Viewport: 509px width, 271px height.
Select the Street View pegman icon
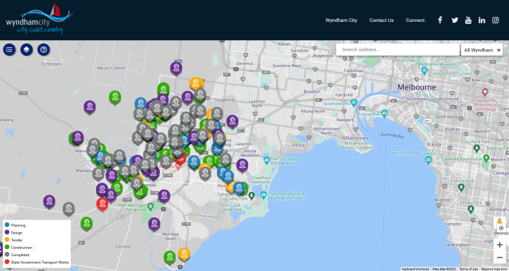[x=499, y=221]
